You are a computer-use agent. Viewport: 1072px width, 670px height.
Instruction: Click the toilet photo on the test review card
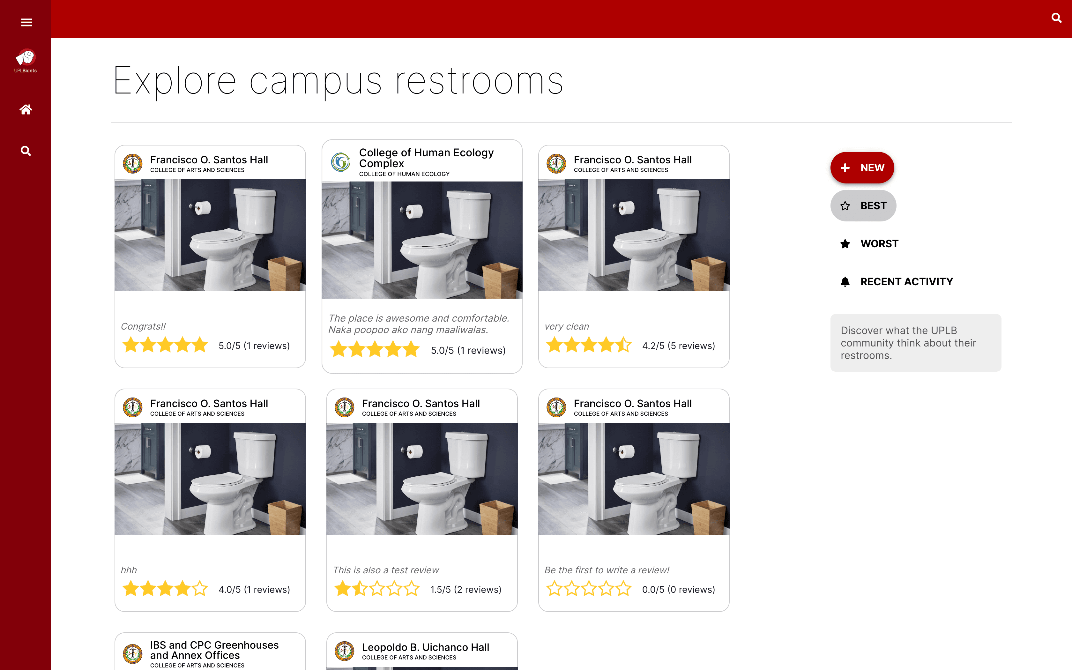coord(422,479)
